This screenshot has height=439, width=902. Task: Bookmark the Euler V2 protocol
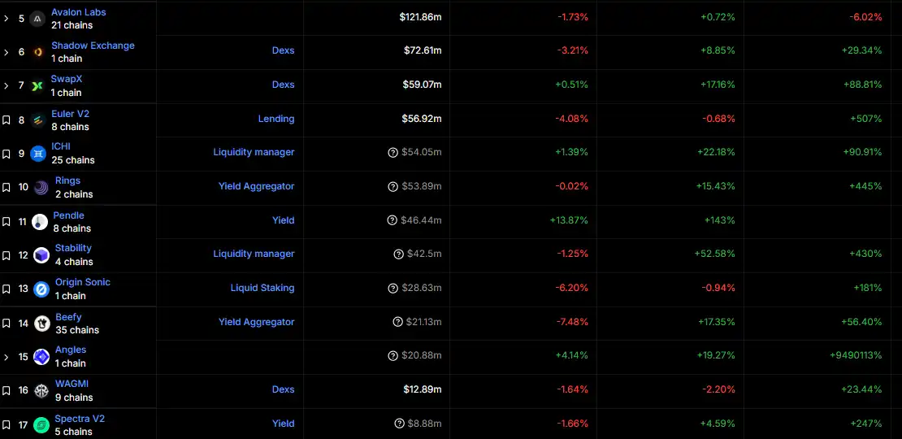tap(7, 120)
